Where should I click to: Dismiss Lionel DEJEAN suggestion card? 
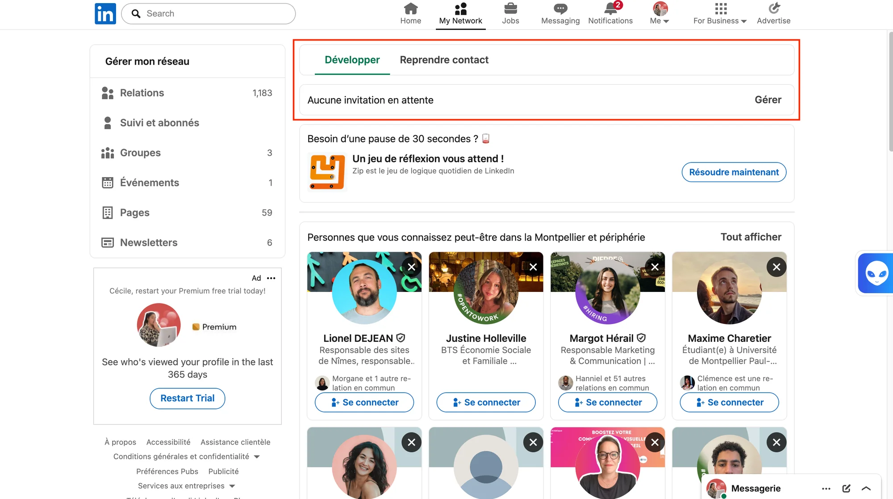pos(412,267)
